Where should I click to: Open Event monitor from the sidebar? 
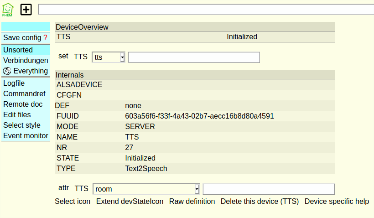26,136
